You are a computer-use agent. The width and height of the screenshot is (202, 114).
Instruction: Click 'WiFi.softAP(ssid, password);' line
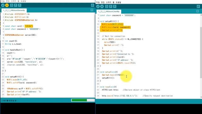(x=22, y=83)
